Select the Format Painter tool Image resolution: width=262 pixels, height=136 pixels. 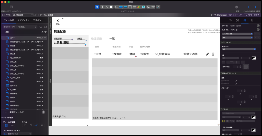[x=158, y=7]
